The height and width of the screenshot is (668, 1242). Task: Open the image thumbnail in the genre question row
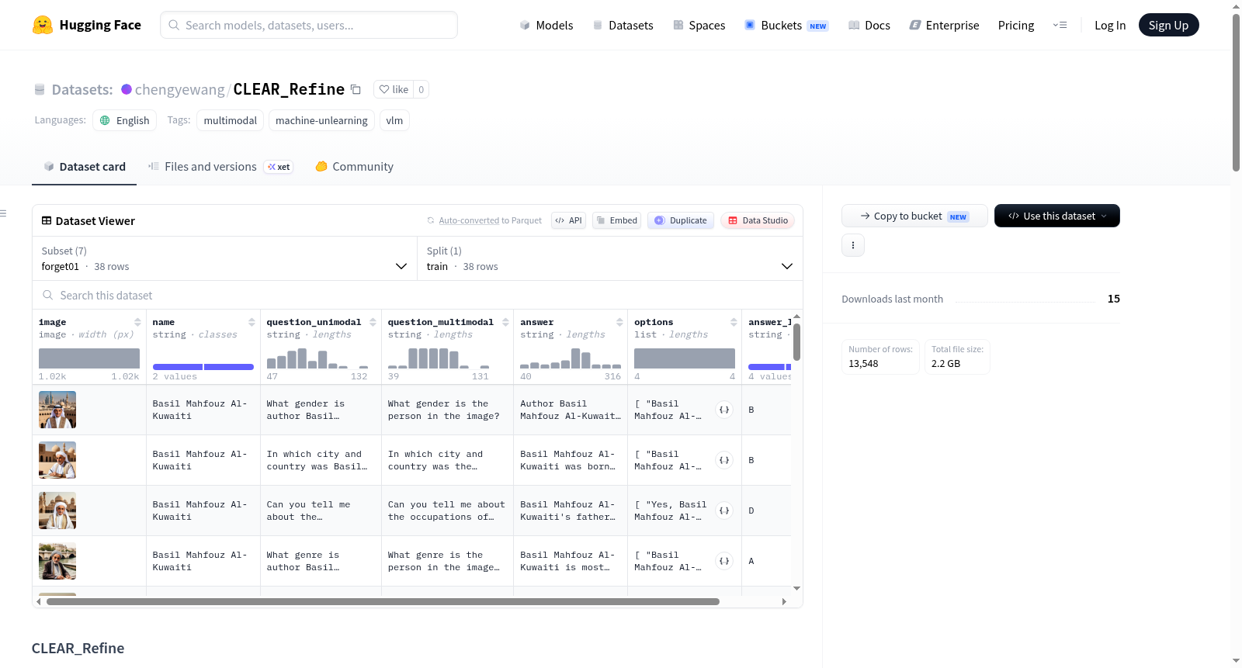[x=57, y=561]
